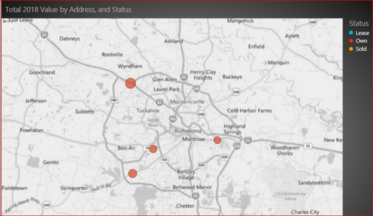Screen dimensions: 373x216
Task: Click the Chester place label
Action: tap(185, 206)
